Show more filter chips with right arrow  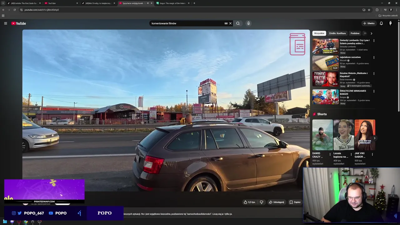pyautogui.click(x=371, y=33)
